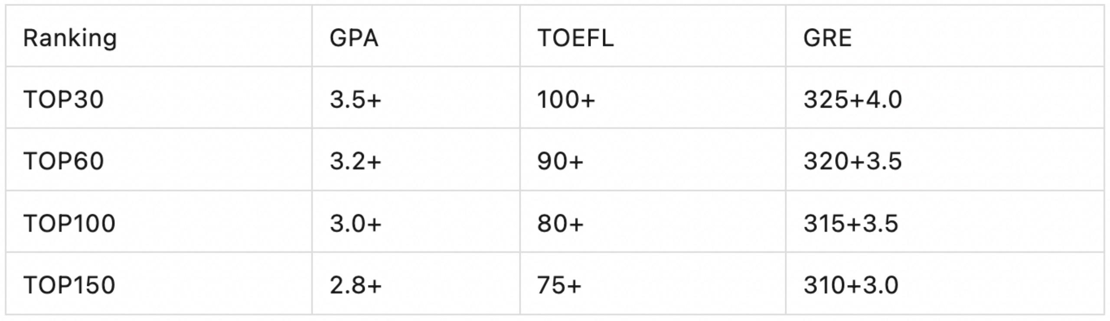This screenshot has height=321, width=1110.
Task: Select the 320+3.5 GRE cell
Action: click(852, 161)
